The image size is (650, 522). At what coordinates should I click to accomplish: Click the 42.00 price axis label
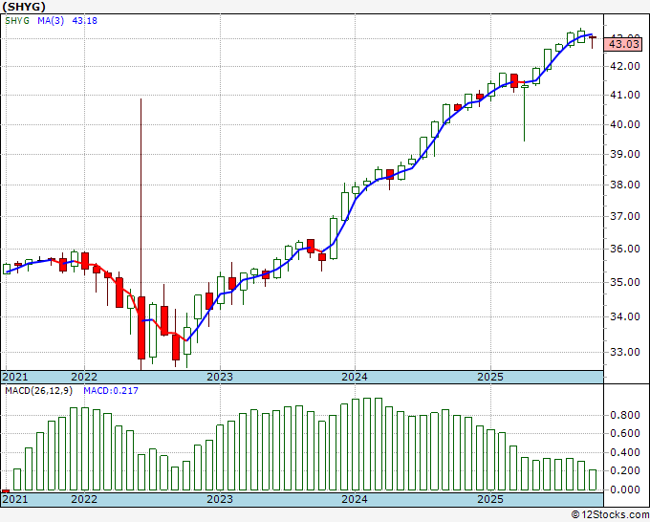[625, 66]
